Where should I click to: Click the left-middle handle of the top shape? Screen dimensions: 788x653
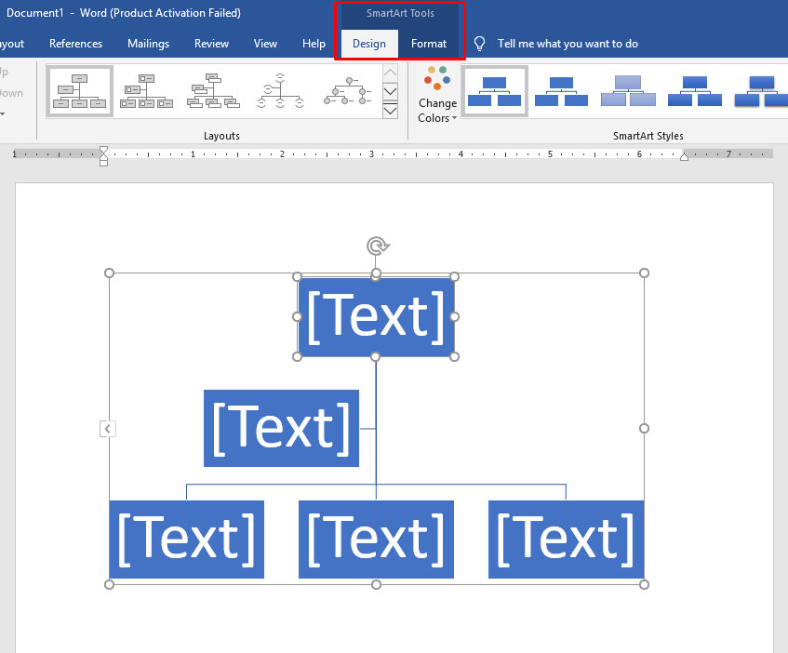297,317
